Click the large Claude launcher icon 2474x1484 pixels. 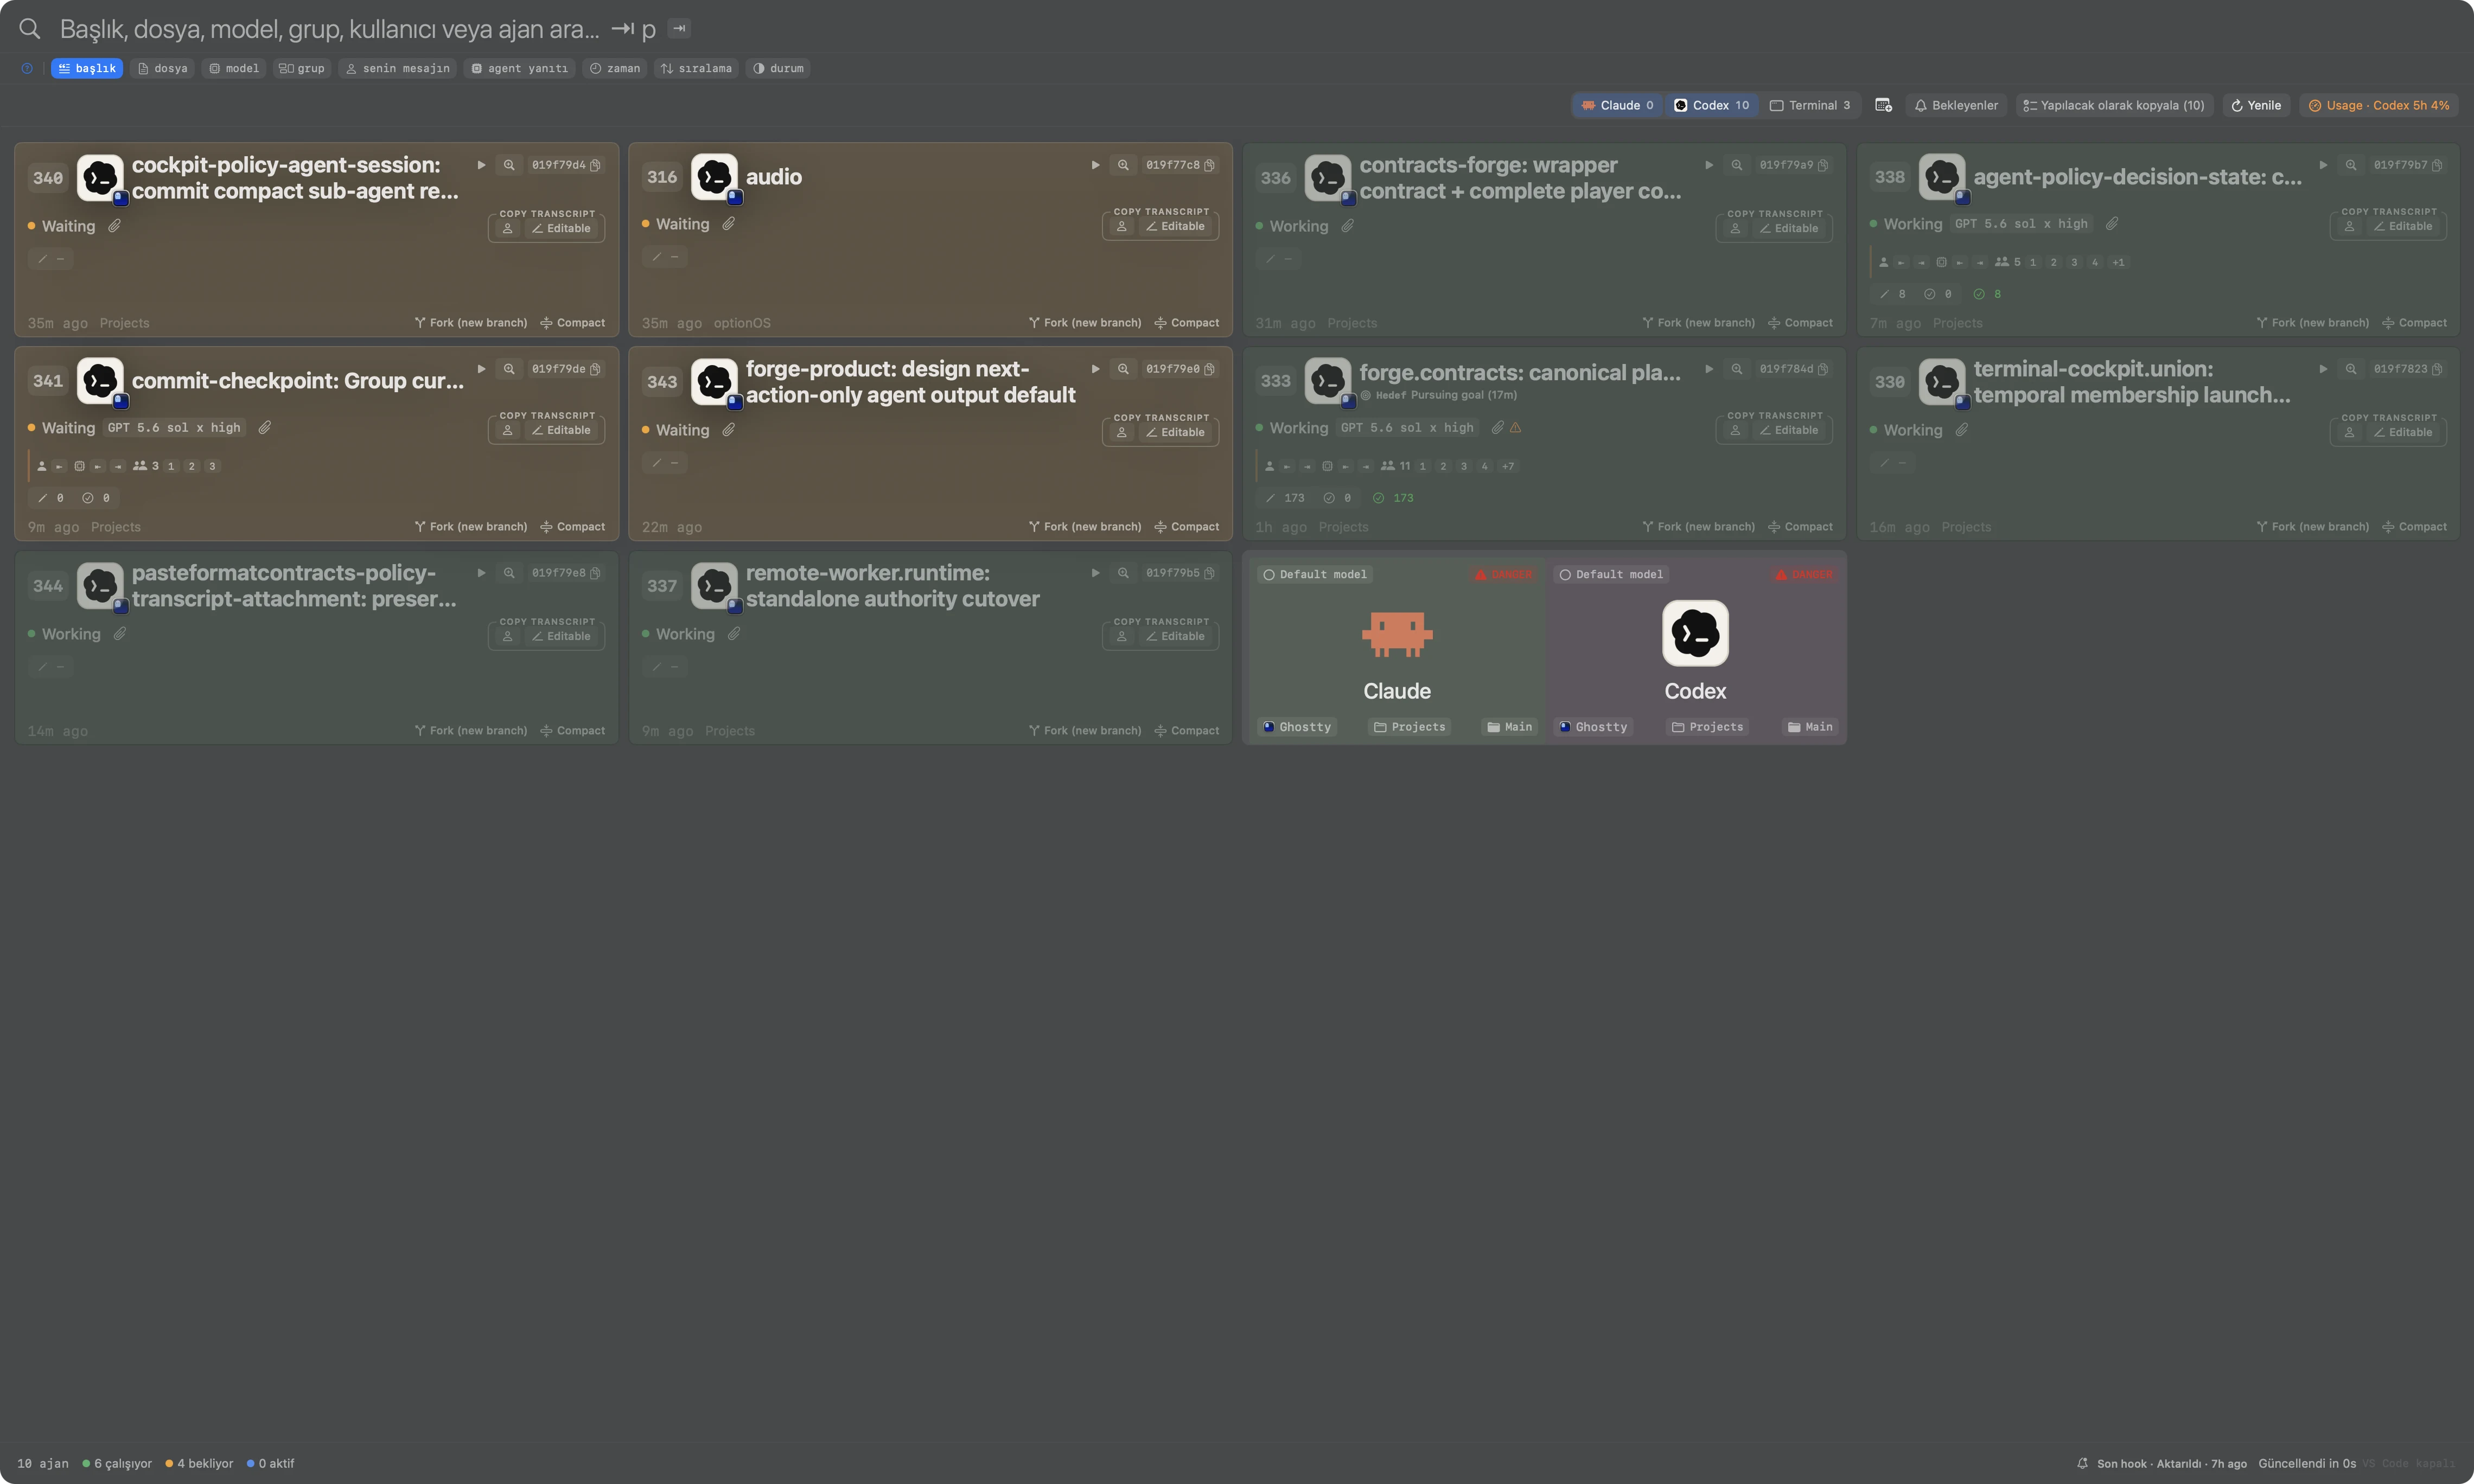pyautogui.click(x=1397, y=634)
